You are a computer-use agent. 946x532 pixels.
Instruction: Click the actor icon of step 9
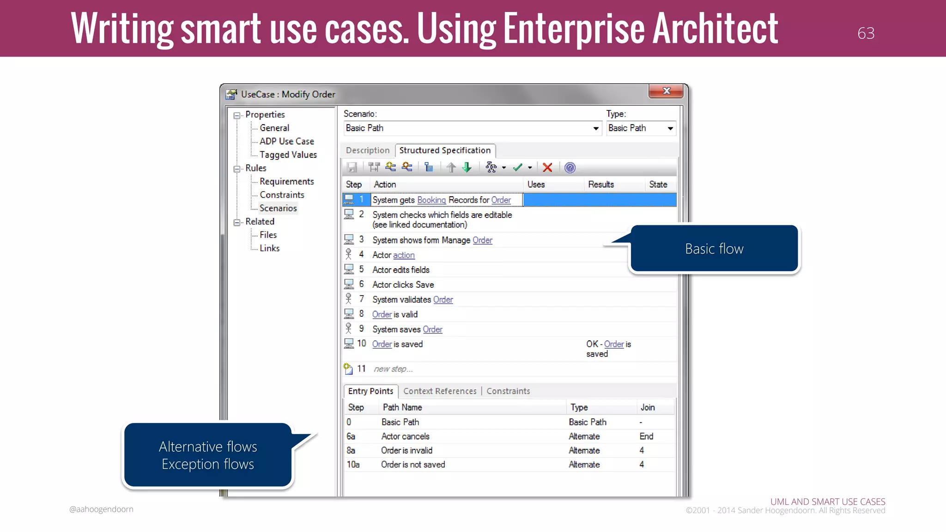click(349, 328)
